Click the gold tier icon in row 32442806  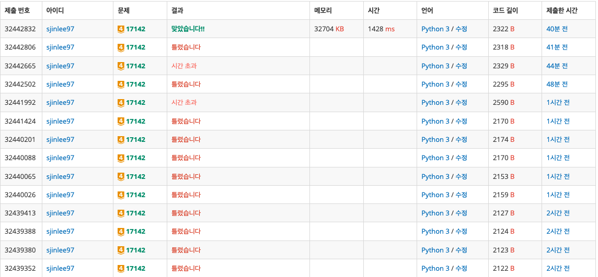(121, 47)
